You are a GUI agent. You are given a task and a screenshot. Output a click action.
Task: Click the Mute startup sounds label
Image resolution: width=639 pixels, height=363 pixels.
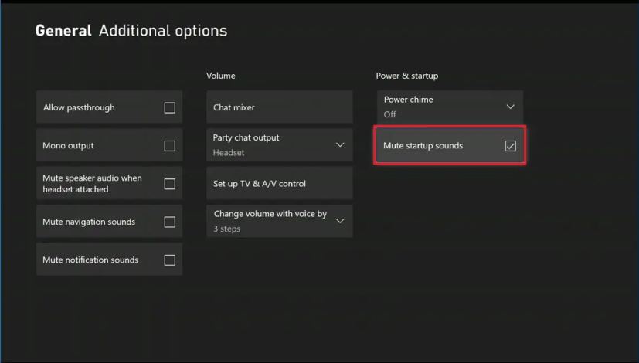coord(423,146)
